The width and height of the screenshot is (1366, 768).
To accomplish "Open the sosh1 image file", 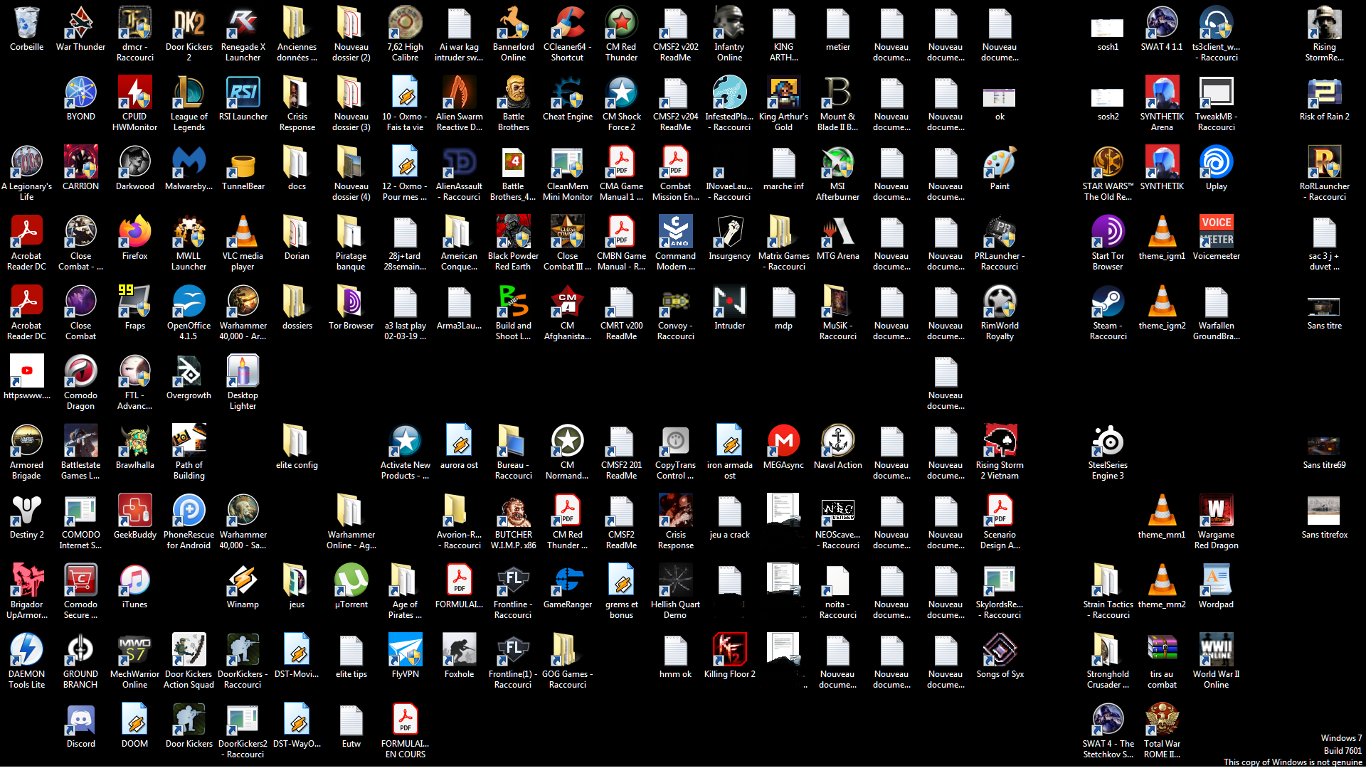I will tap(1108, 35).
